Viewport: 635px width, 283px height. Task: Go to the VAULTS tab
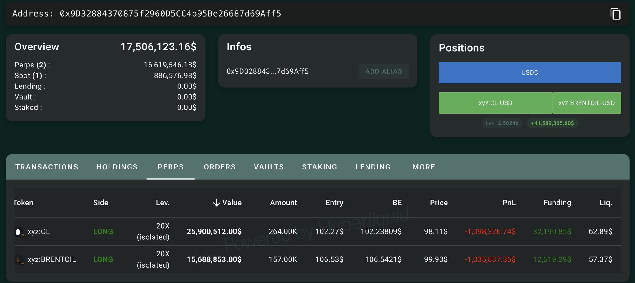click(x=269, y=167)
